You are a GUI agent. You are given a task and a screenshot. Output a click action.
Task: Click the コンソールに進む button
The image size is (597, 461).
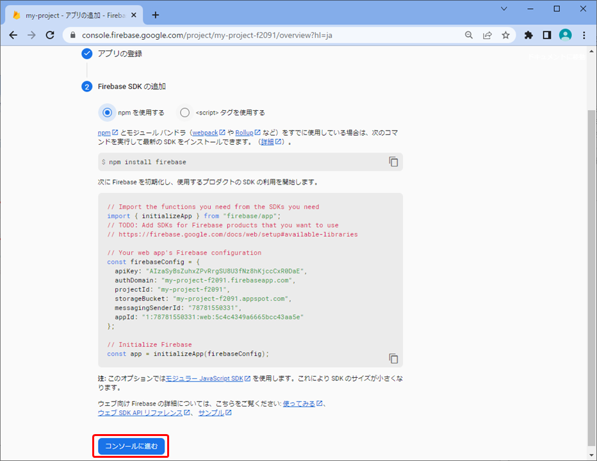(131, 446)
